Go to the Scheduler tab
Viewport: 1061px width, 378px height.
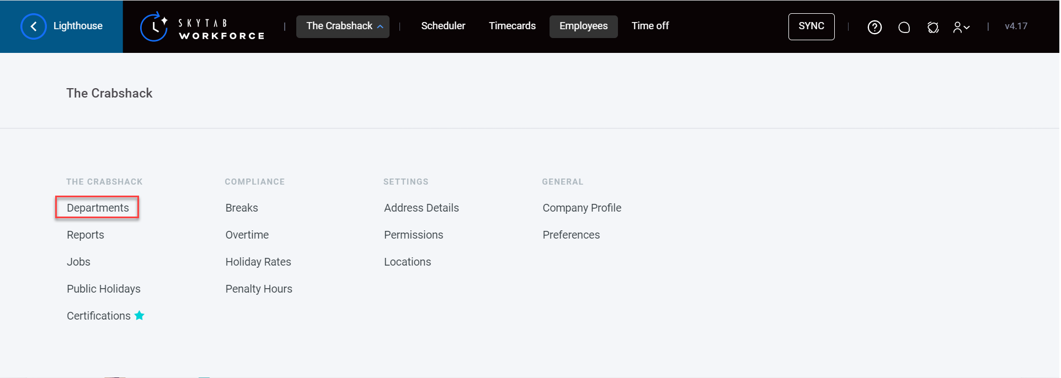click(443, 26)
